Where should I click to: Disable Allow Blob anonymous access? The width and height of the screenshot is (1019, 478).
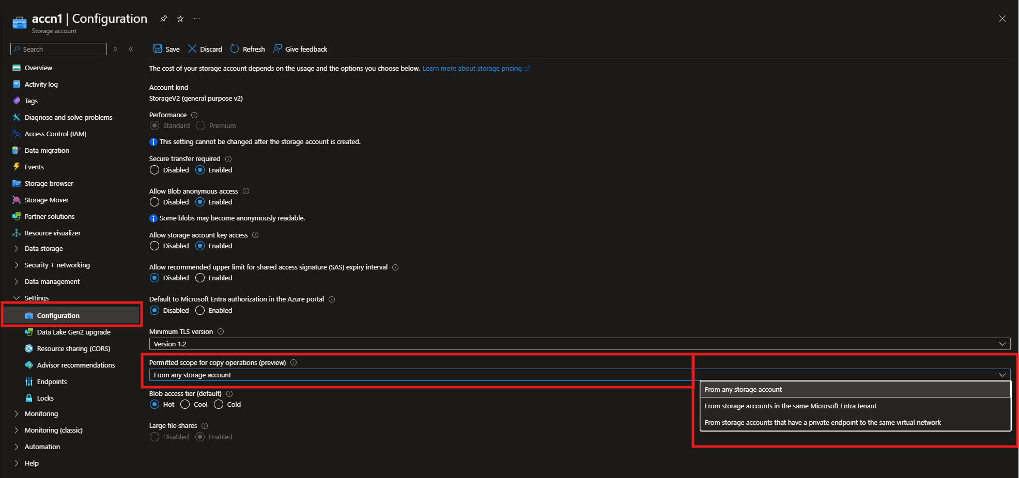coord(155,202)
